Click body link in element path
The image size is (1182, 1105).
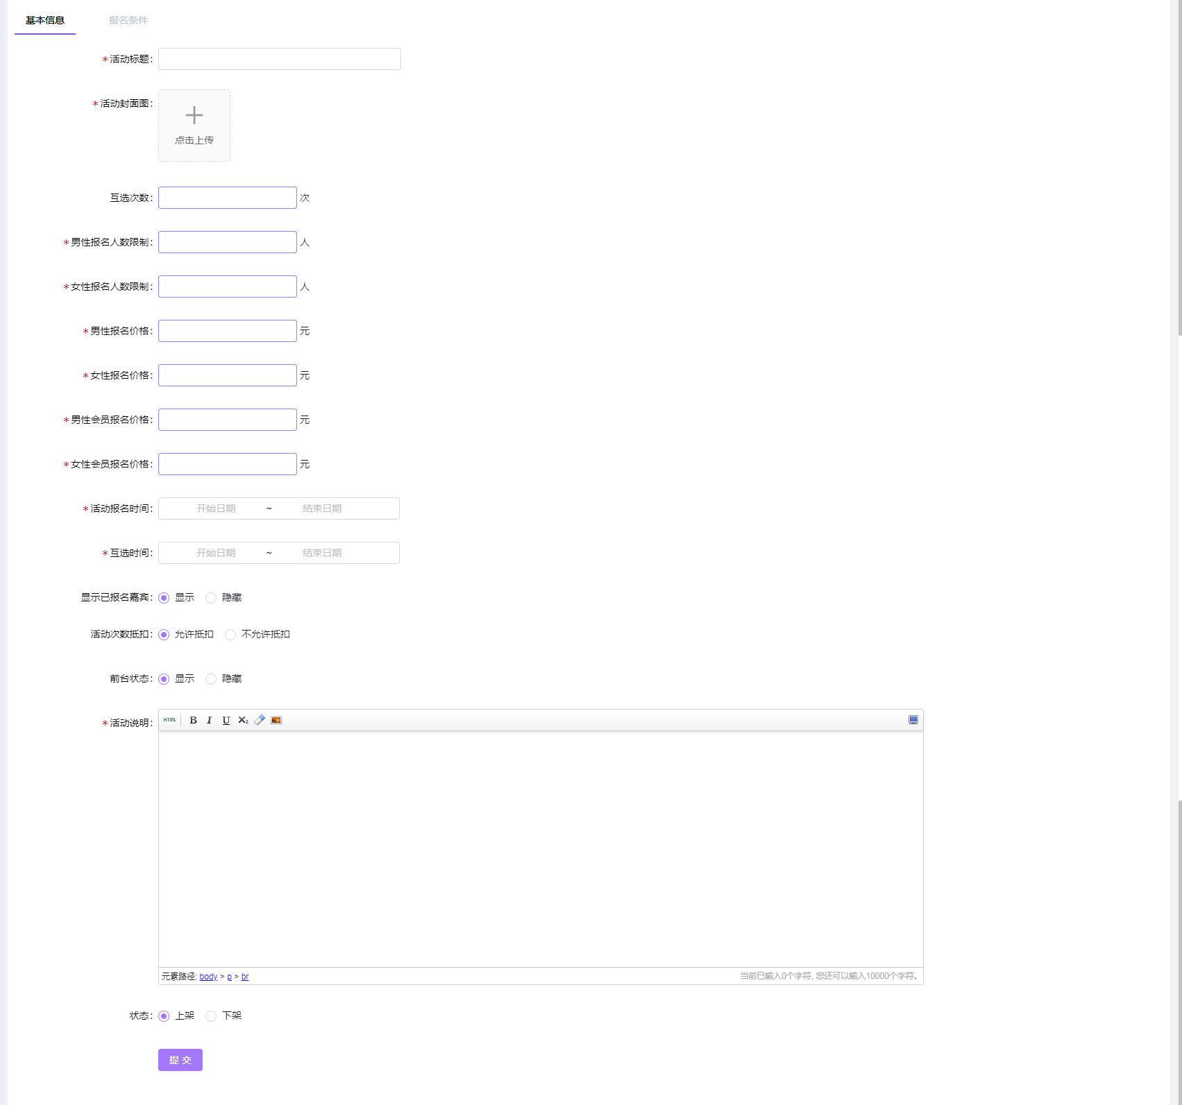click(x=208, y=977)
